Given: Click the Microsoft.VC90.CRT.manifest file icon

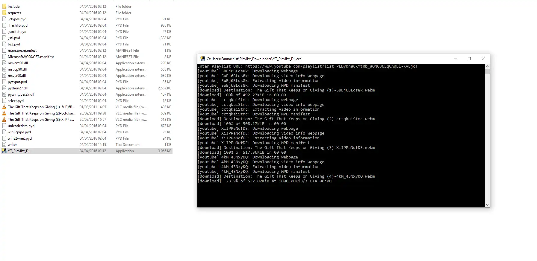Looking at the screenshot, I should [4, 57].
